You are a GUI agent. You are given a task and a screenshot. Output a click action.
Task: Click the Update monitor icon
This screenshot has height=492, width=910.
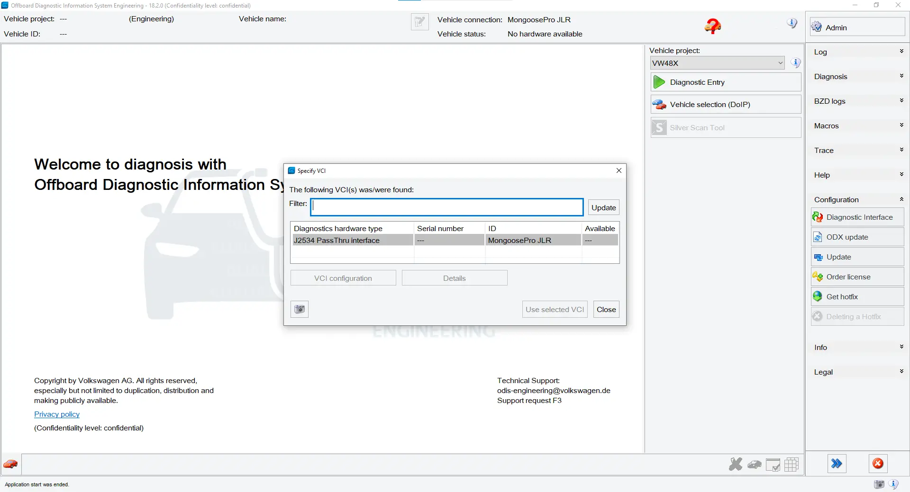[818, 257]
